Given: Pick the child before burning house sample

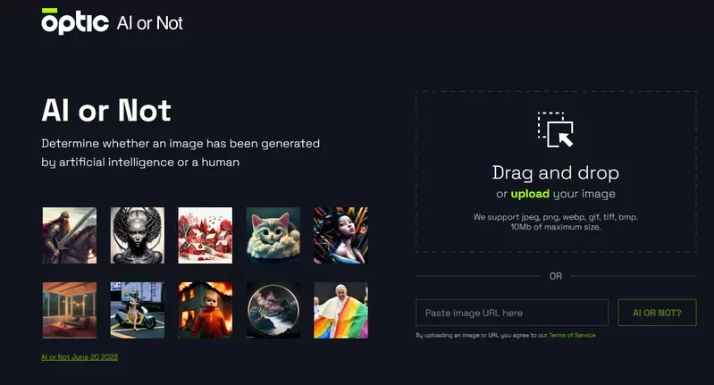Looking at the screenshot, I should pos(206,310).
